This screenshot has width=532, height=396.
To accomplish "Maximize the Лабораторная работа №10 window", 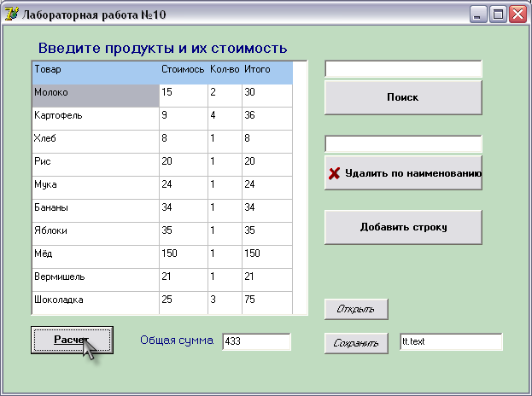I will [x=498, y=15].
